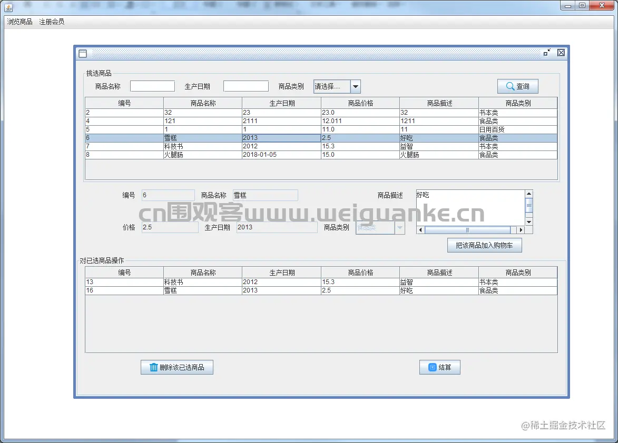Click the description vertical scrollbar thumb
The width and height of the screenshot is (618, 443).
(529, 205)
